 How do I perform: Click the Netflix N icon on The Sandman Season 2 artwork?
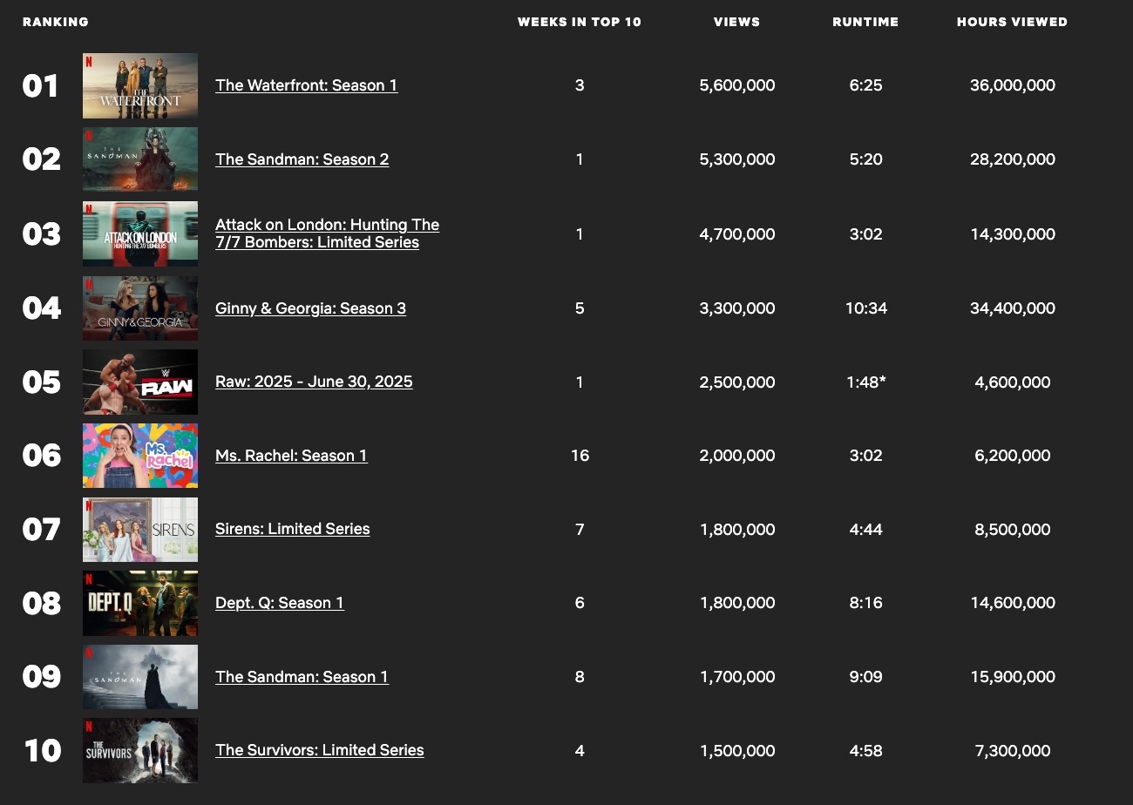(x=89, y=137)
